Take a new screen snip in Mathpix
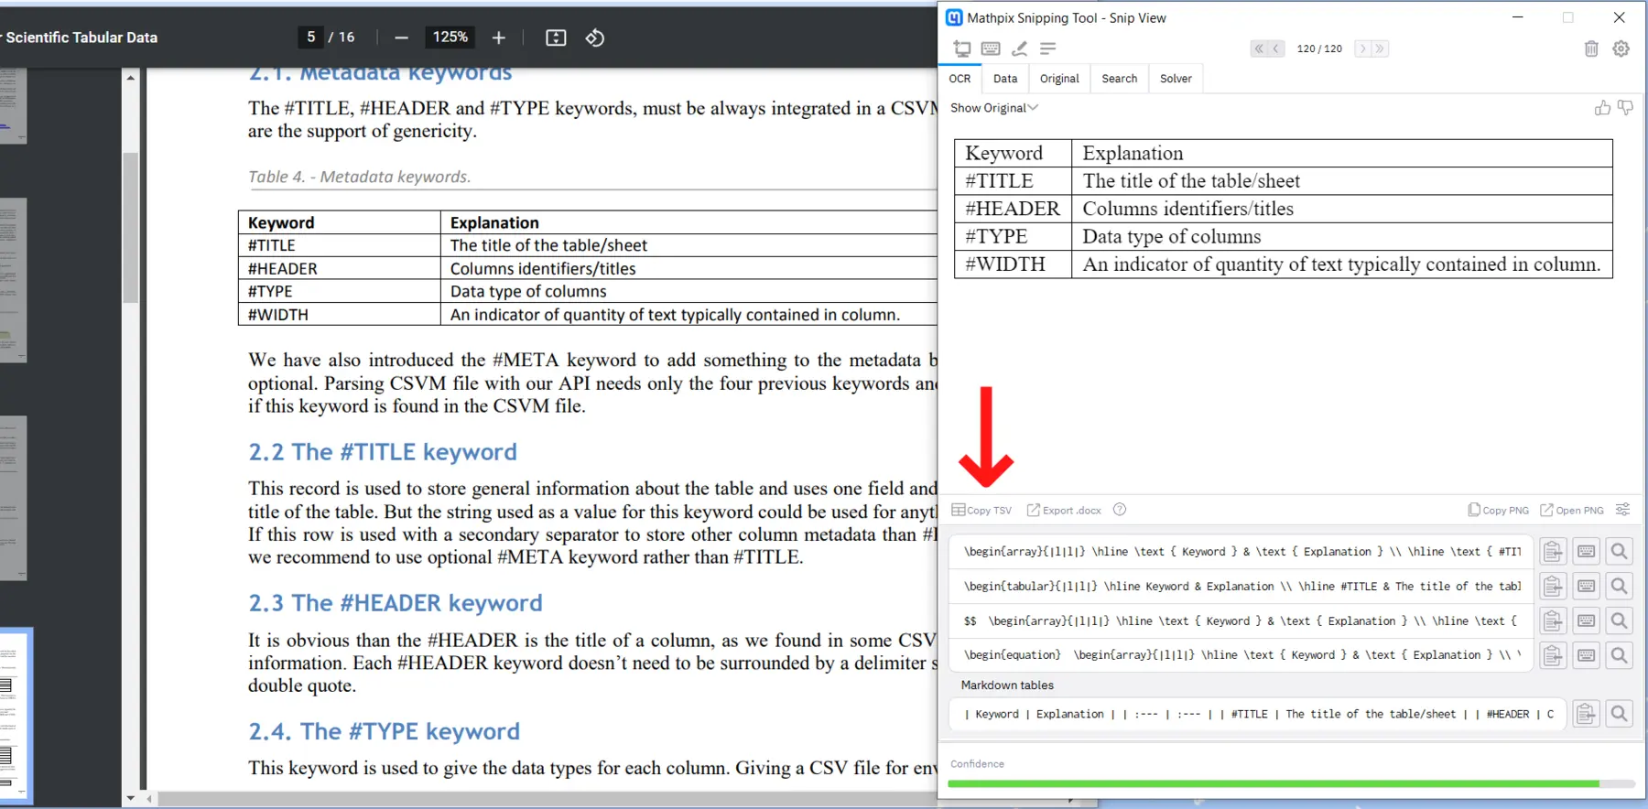The height and width of the screenshot is (809, 1648). 961,49
